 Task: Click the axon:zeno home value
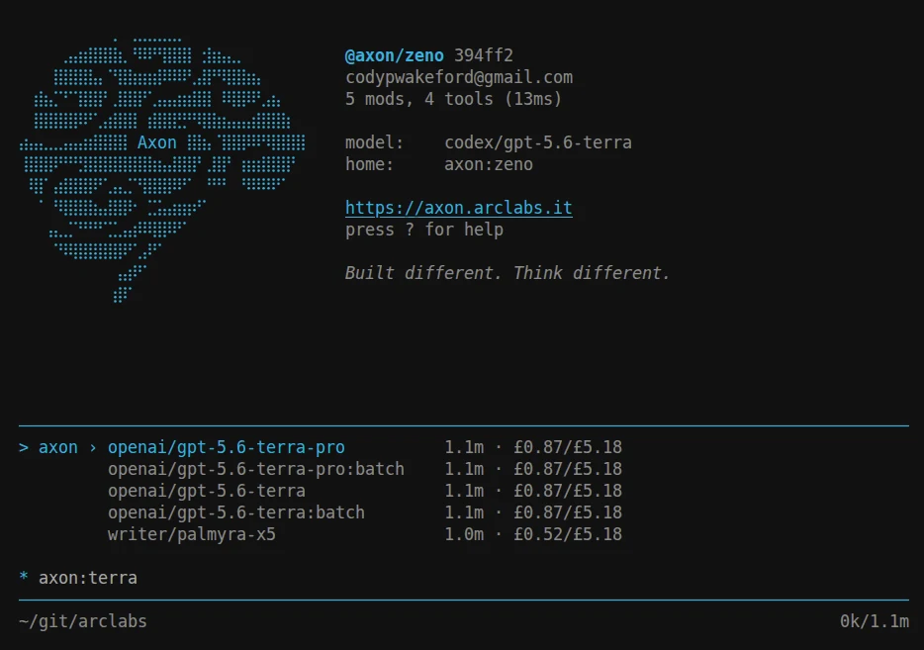(x=489, y=164)
